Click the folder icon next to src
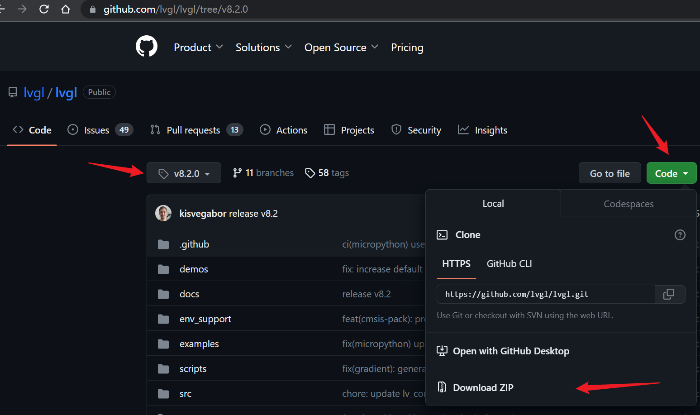 coord(163,394)
